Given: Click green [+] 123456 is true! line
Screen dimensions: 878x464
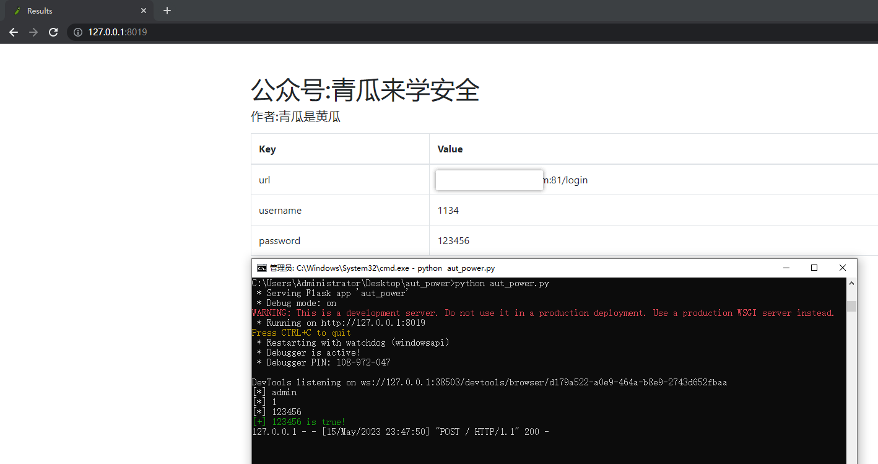Looking at the screenshot, I should [298, 422].
